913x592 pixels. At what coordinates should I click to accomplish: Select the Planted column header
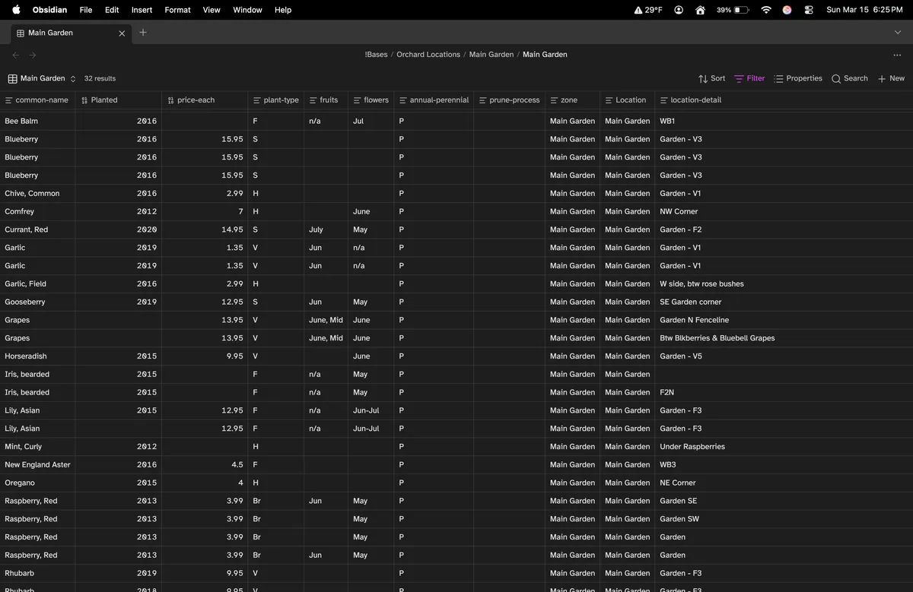(x=104, y=100)
